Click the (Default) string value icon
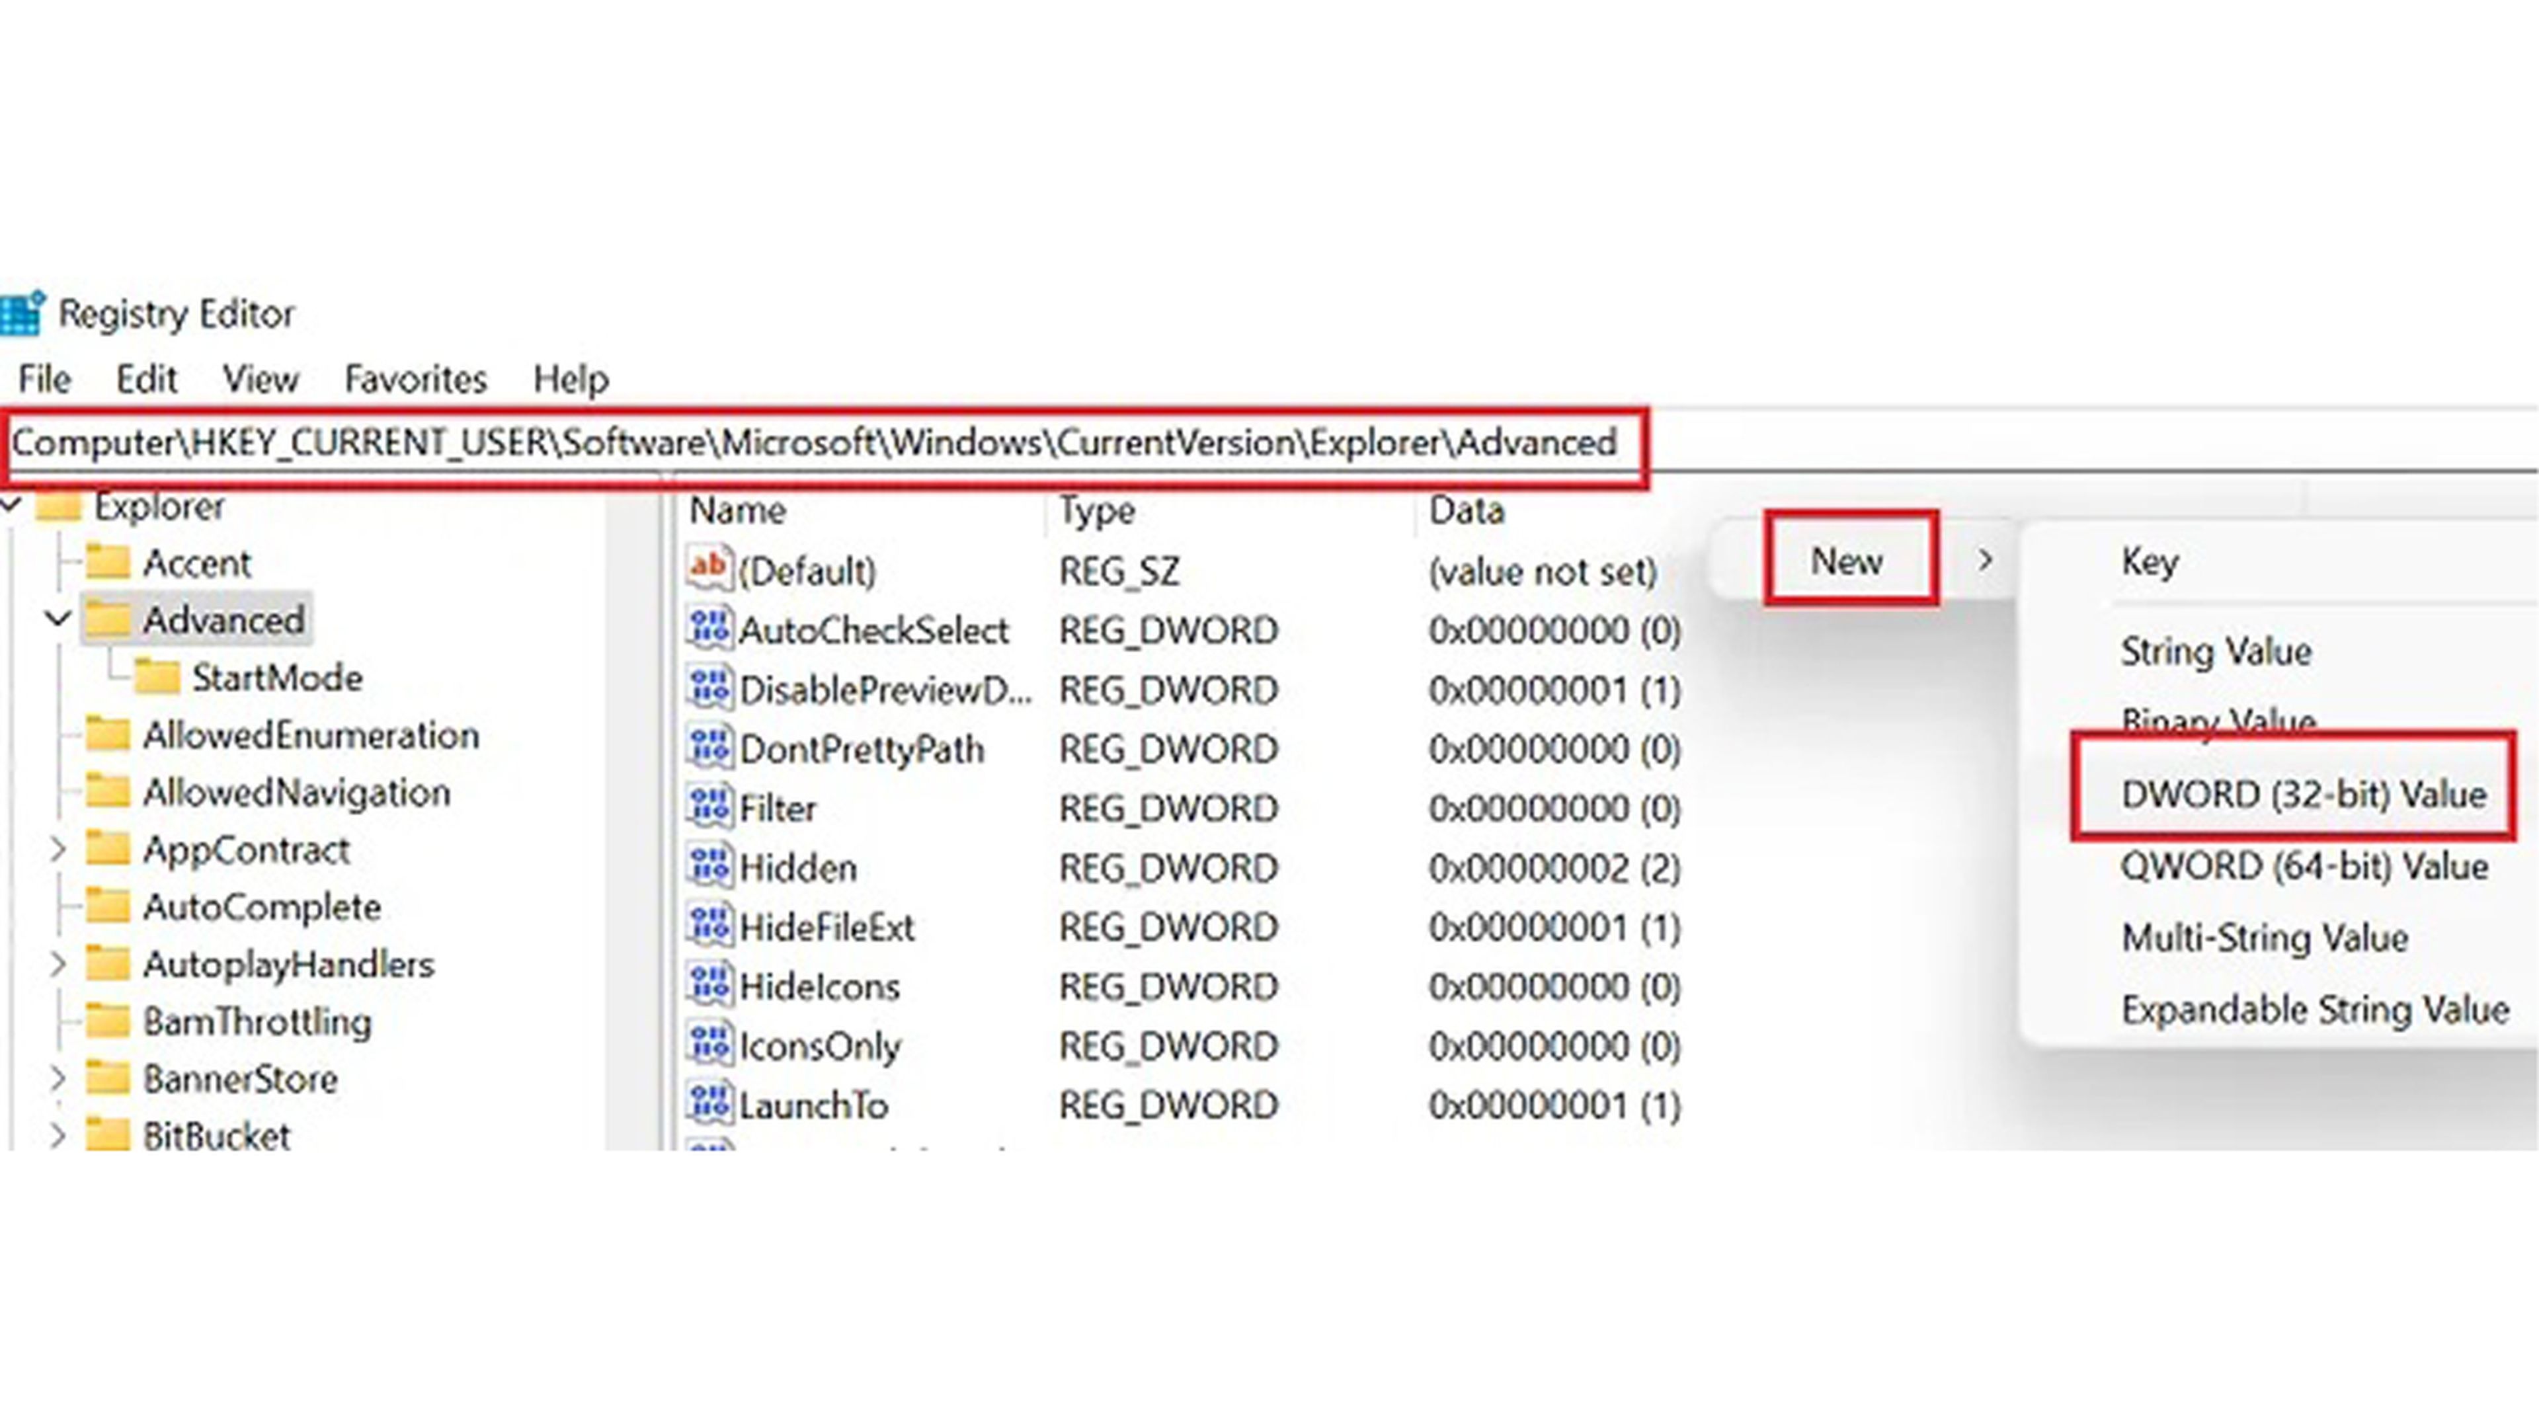2539x1428 pixels. pyautogui.click(x=709, y=570)
